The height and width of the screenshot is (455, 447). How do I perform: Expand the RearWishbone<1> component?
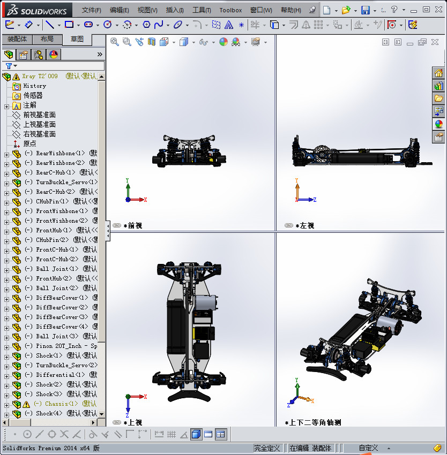point(6,155)
